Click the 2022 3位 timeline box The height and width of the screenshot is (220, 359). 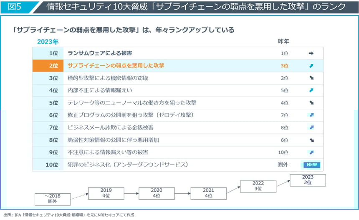[x=258, y=186]
